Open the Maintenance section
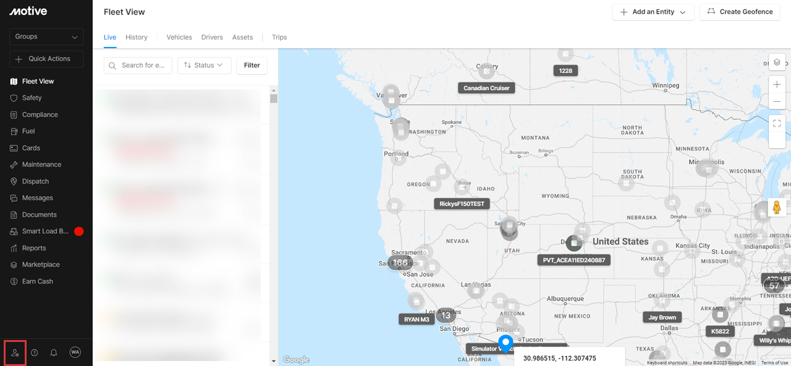Screen dimensions: 791x366 coord(41,164)
